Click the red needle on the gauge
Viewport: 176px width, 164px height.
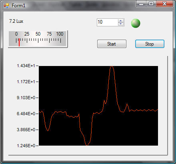(x=19, y=42)
